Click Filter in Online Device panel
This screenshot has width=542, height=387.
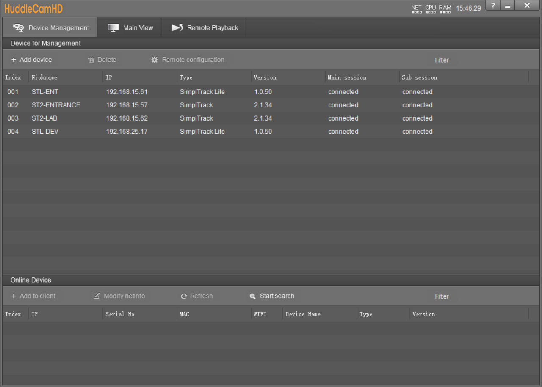(442, 296)
